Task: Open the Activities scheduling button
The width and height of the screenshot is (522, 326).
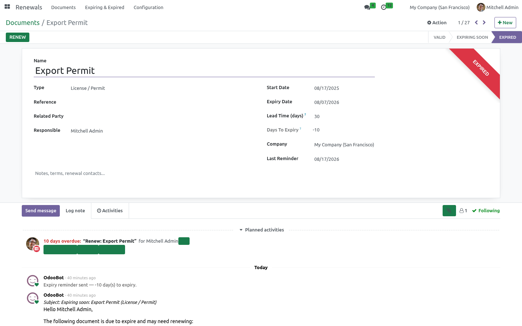Action: coord(110,210)
